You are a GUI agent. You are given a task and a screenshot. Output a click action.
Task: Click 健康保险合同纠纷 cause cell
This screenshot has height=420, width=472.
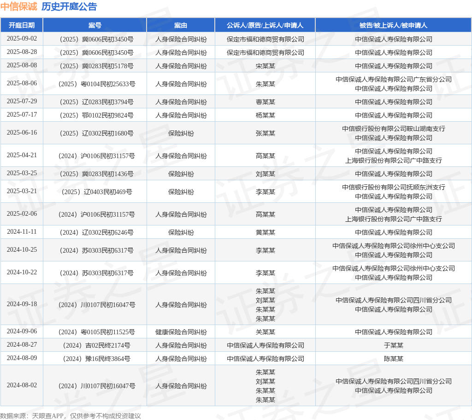coord(181,332)
